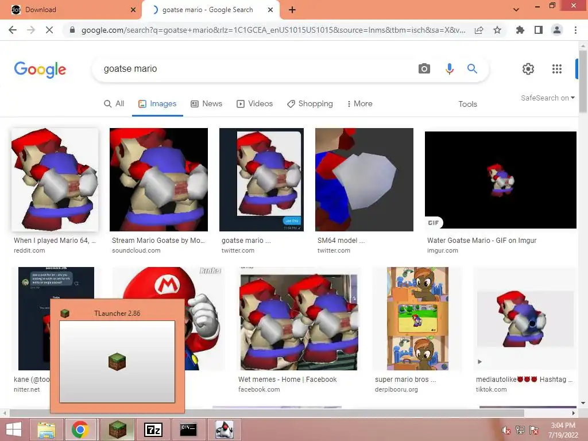Click the blue magnifier search button
588x441 pixels.
tap(472, 69)
